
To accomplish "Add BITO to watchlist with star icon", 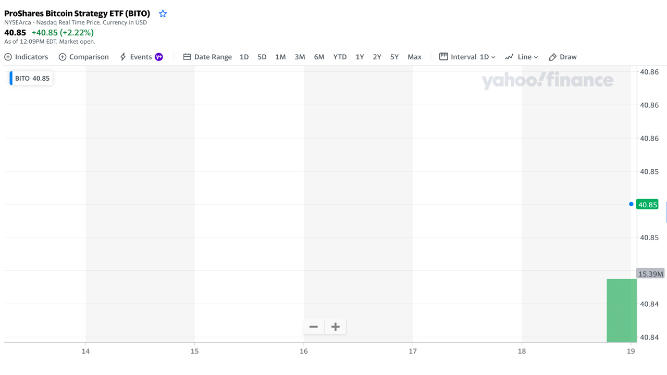I will point(163,14).
